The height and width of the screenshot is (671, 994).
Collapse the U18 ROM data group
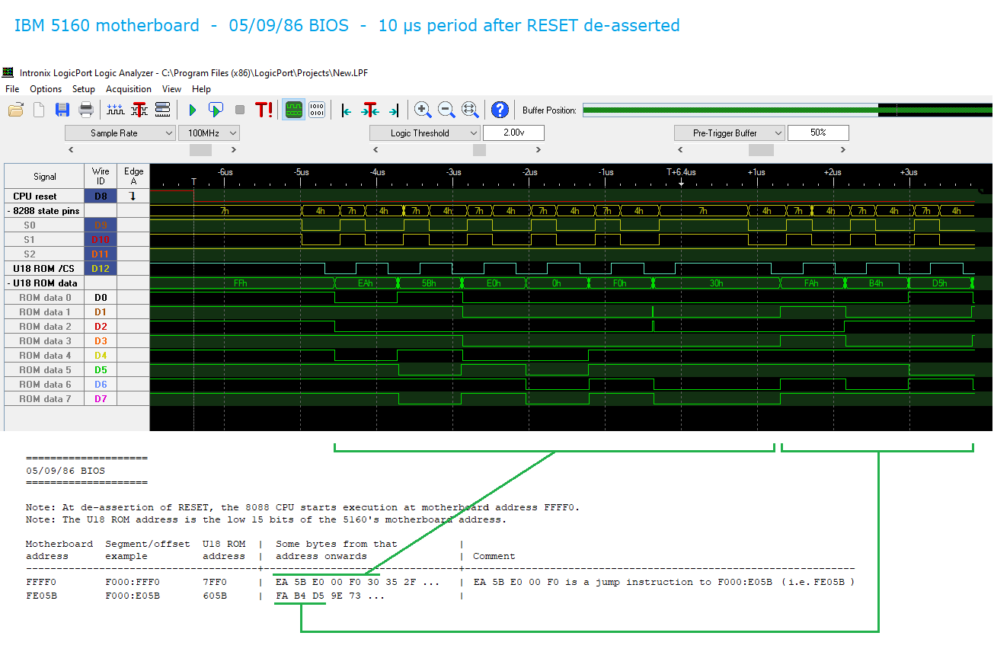pyautogui.click(x=8, y=283)
